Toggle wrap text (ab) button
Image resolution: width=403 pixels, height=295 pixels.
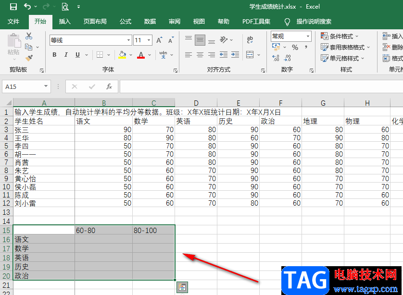pos(250,40)
